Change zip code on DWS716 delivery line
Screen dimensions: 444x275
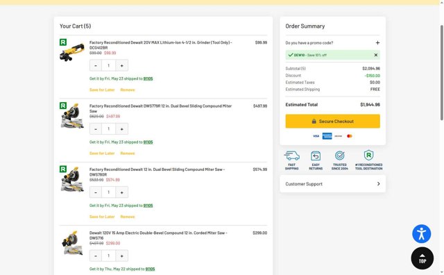click(x=150, y=269)
